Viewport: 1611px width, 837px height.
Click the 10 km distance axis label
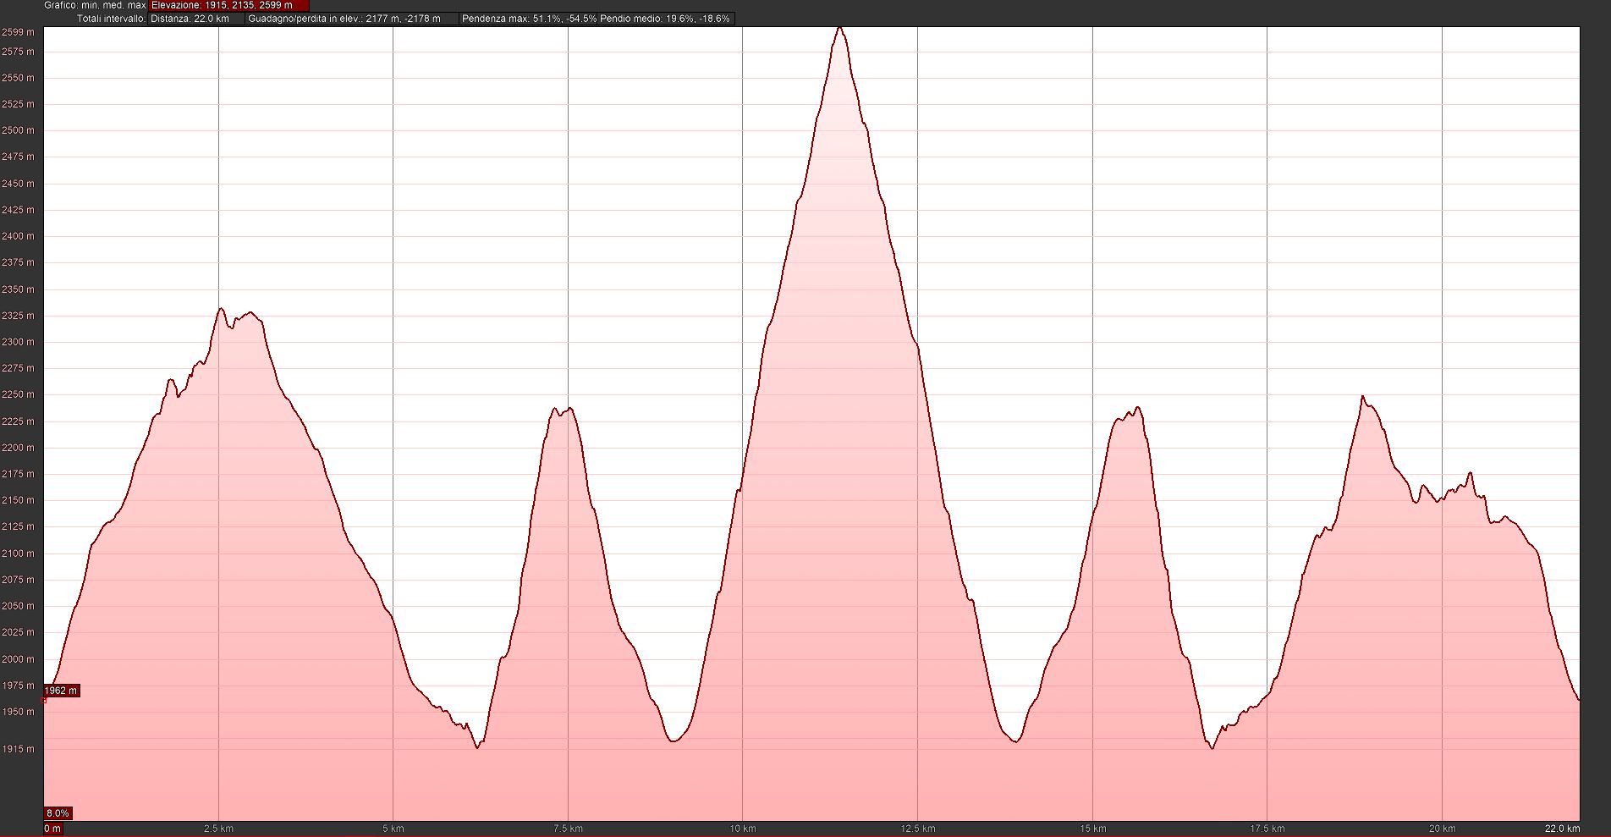click(x=742, y=829)
